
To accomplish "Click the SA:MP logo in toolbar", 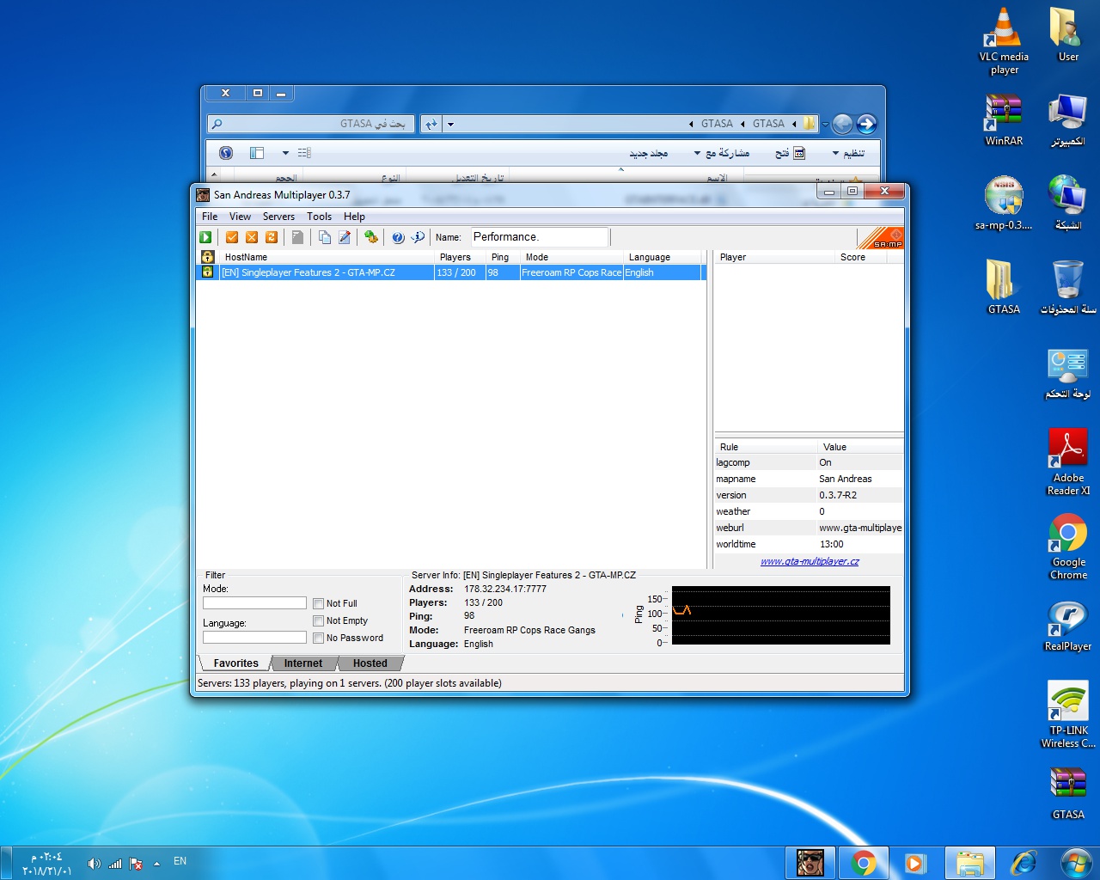I will point(881,238).
